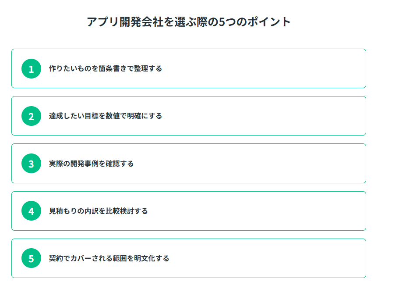This screenshot has width=399, height=289.
Task: Click the green number 4 badge
Action: [31, 211]
